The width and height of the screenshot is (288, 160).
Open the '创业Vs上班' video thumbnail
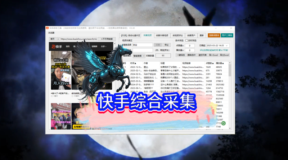[61, 70]
